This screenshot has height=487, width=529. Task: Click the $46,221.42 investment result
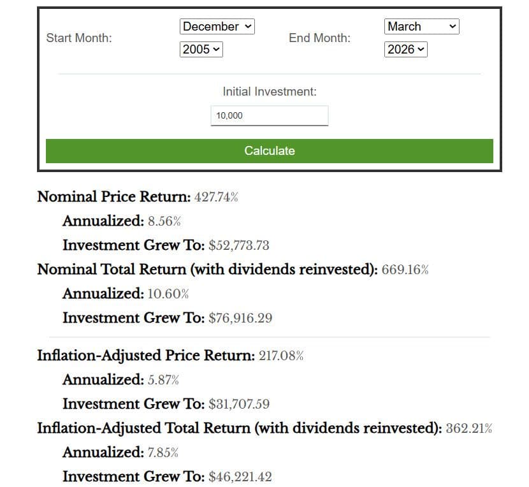[x=240, y=477]
